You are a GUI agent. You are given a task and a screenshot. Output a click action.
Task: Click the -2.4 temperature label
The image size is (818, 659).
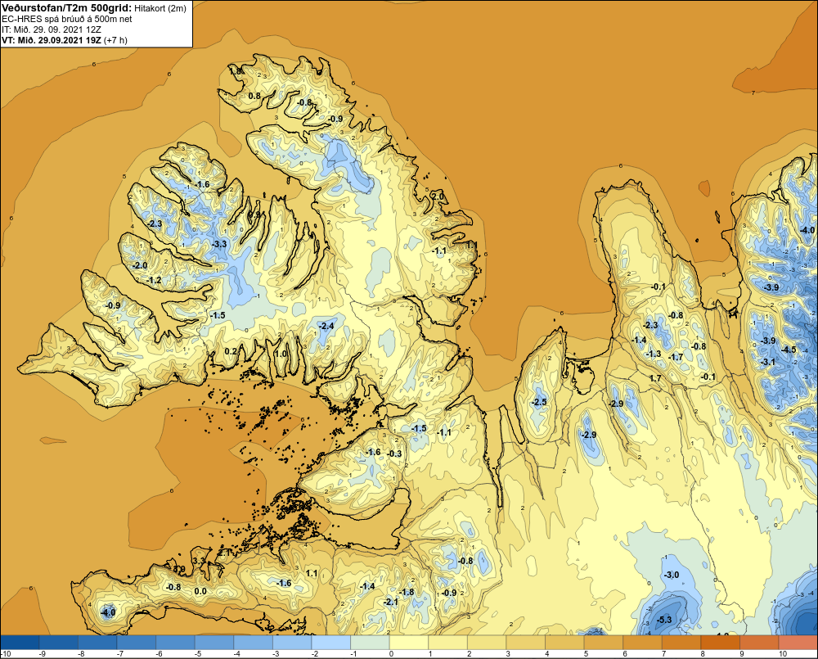(326, 327)
